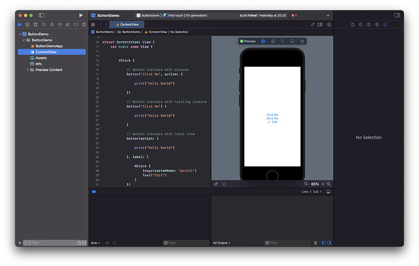
Task: Clear the console with trash icon
Action: [x=316, y=243]
